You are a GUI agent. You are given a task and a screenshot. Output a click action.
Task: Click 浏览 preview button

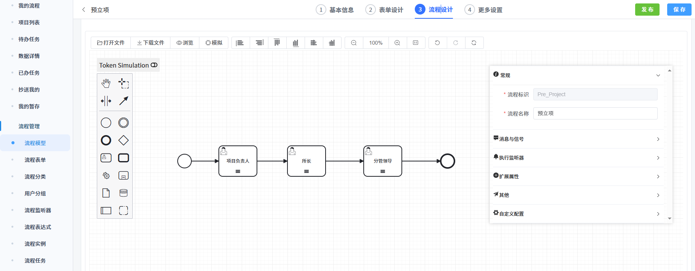pos(185,43)
